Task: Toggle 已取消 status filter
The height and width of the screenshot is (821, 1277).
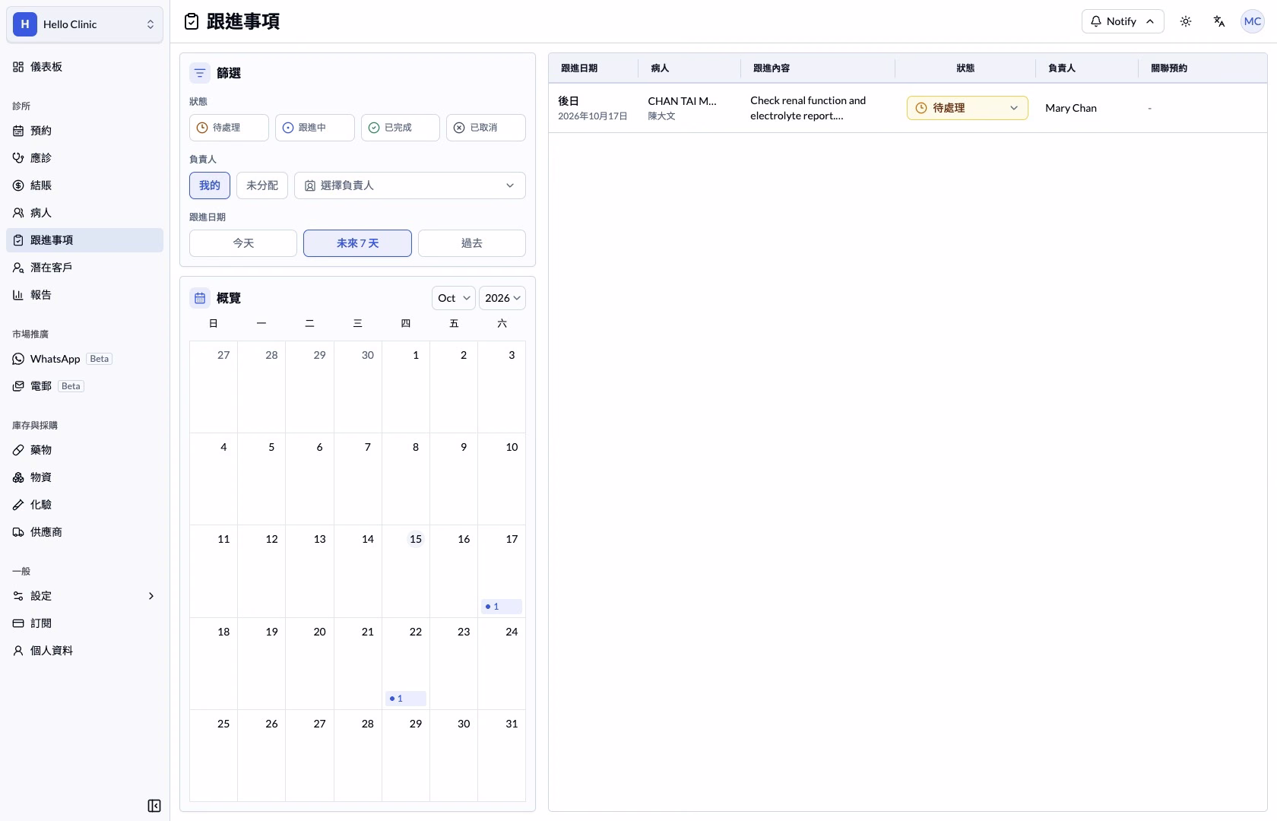Action: pos(486,128)
